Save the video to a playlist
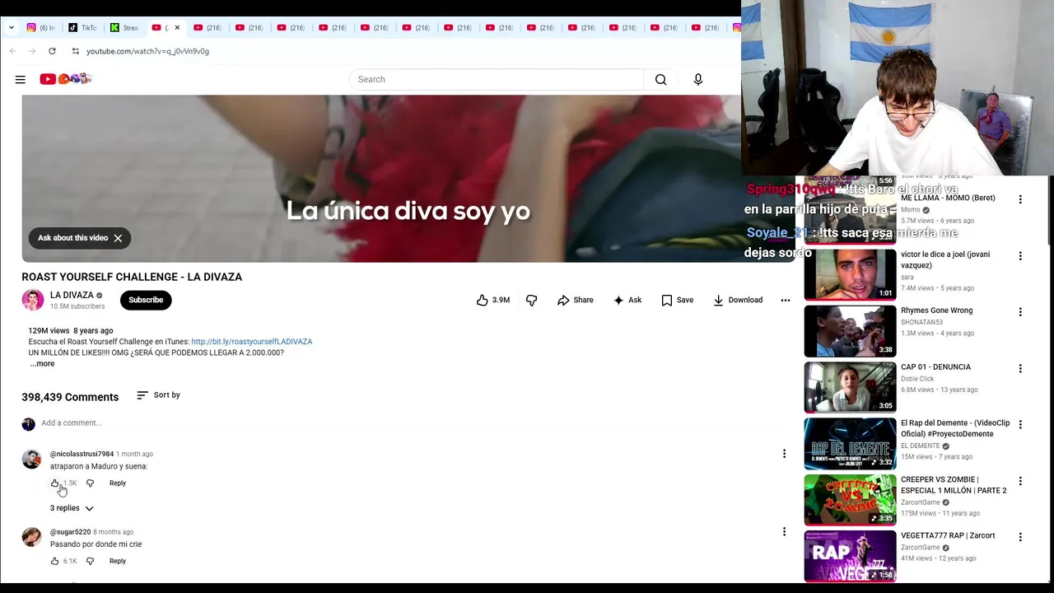 [677, 300]
